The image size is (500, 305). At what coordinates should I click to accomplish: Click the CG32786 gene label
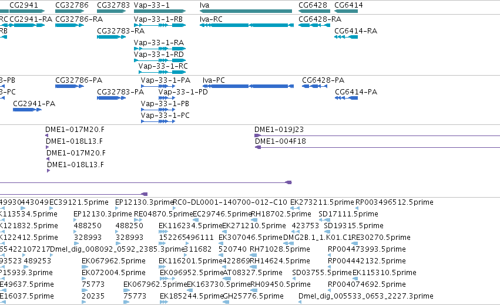(x=72, y=5)
